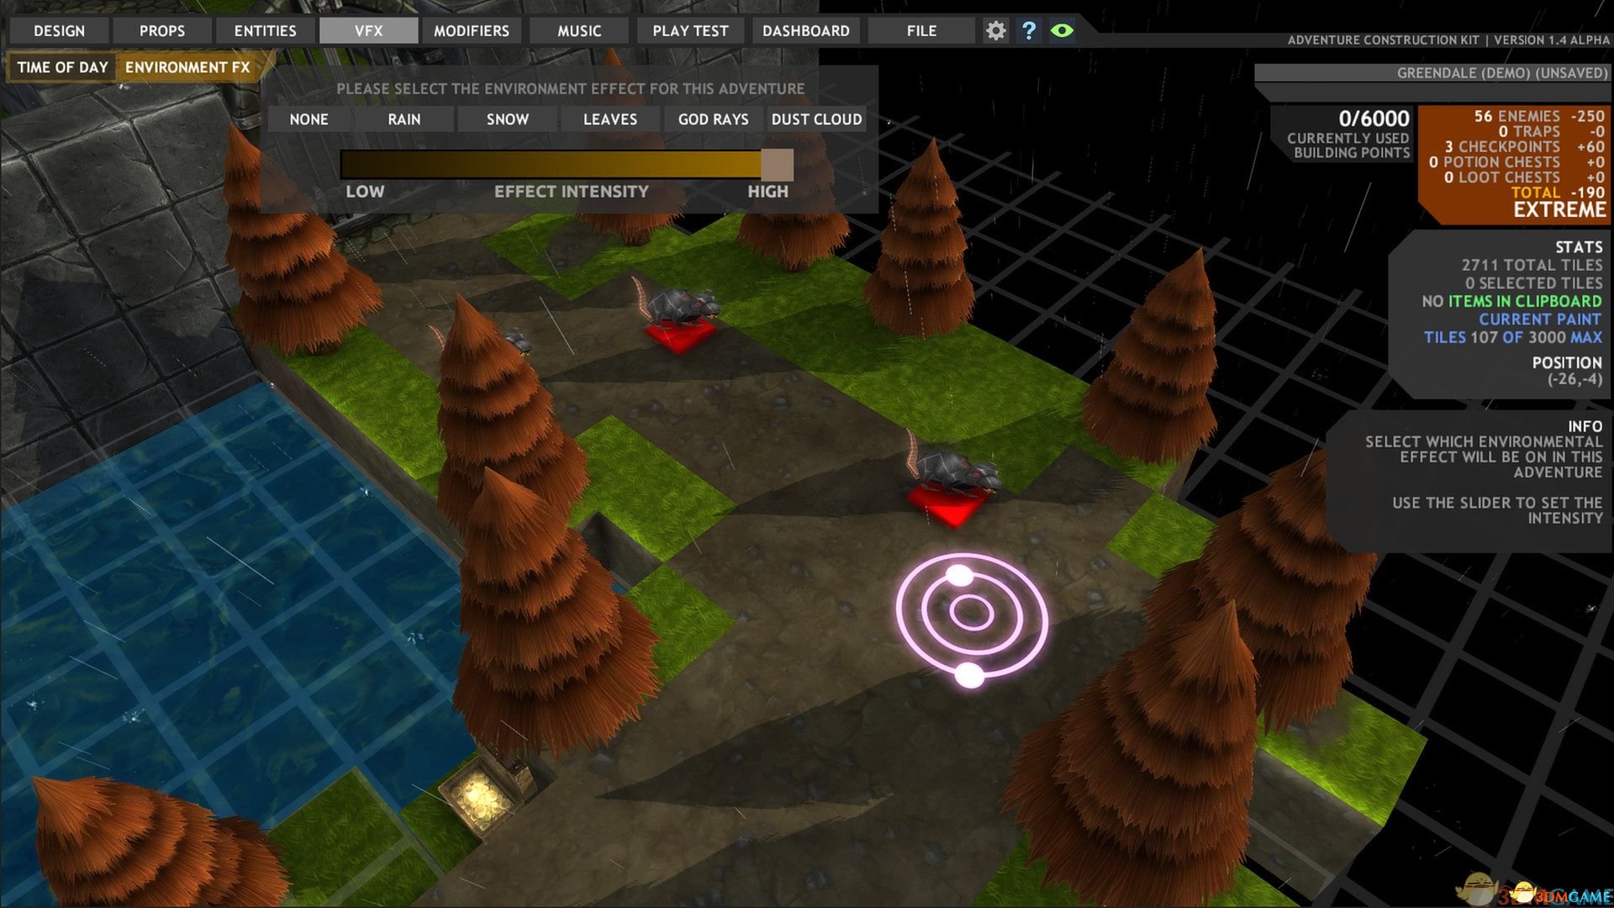Viewport: 1614px width, 908px height.
Task: Toggle the green eye visibility icon
Action: [1062, 31]
